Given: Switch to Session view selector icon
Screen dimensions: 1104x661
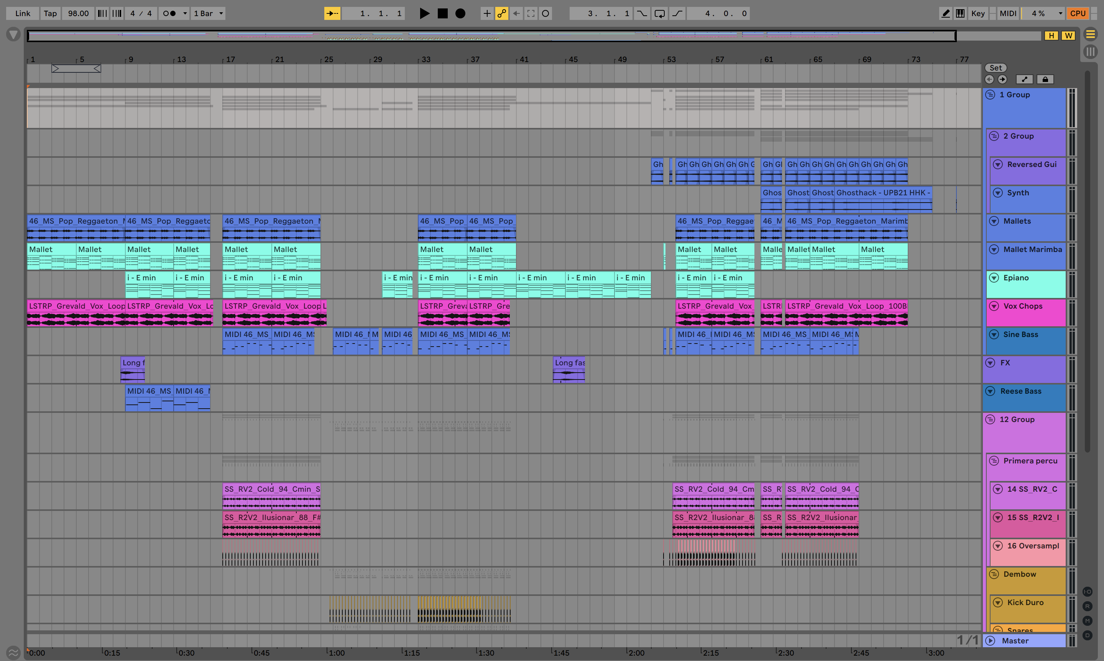Looking at the screenshot, I should pyautogui.click(x=1090, y=52).
